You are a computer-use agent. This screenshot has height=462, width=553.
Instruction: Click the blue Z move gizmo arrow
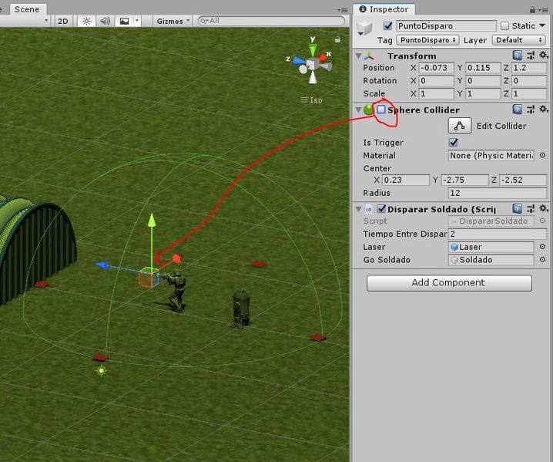(102, 265)
